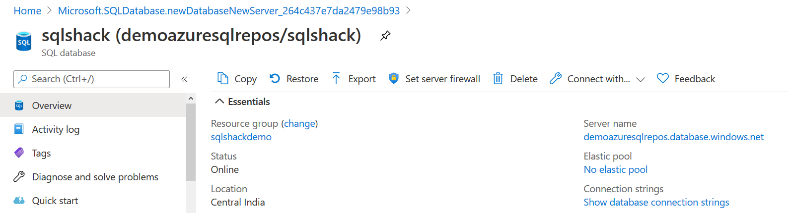Select Diagnose and solve problems
The height and width of the screenshot is (213, 788).
[x=95, y=177]
